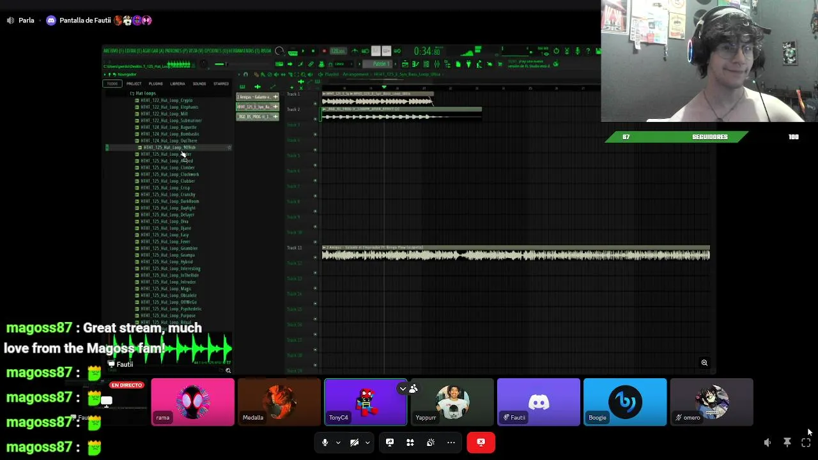Select Medalla participant tile
Image resolution: width=818 pixels, height=460 pixels.
(279, 402)
